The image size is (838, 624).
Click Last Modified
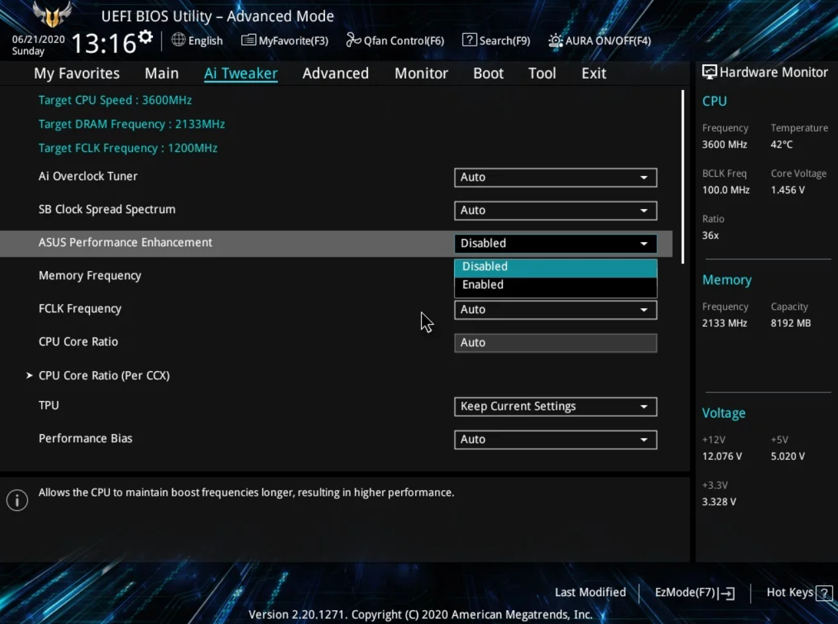(590, 593)
